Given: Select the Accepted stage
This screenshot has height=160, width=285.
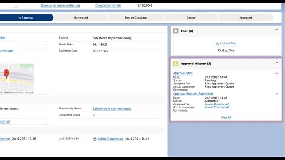Looking at the screenshot, I should click(245, 18).
